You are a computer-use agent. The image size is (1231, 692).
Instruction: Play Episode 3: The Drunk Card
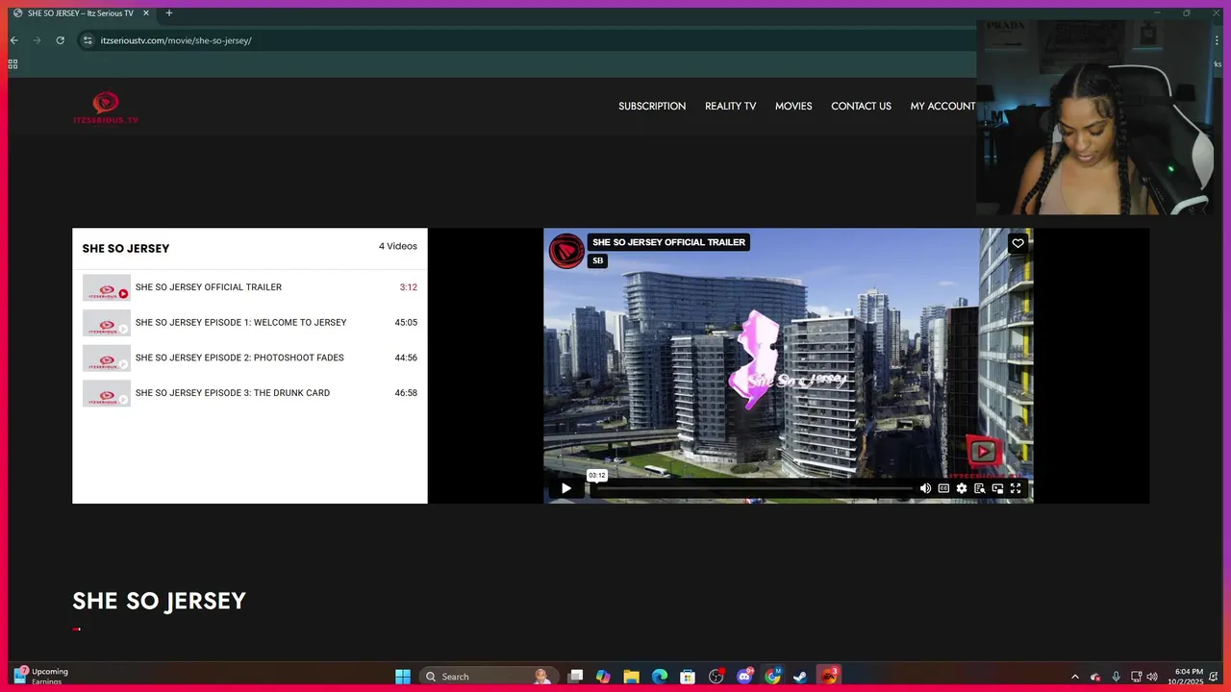(250, 393)
